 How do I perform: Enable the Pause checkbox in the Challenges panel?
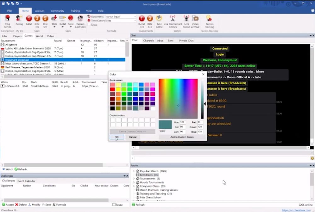tap(114, 205)
